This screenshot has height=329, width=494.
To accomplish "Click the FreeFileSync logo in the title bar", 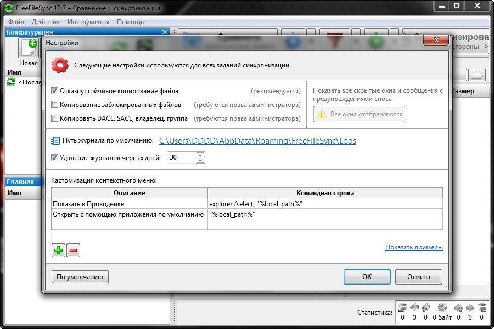I will 9,8.
